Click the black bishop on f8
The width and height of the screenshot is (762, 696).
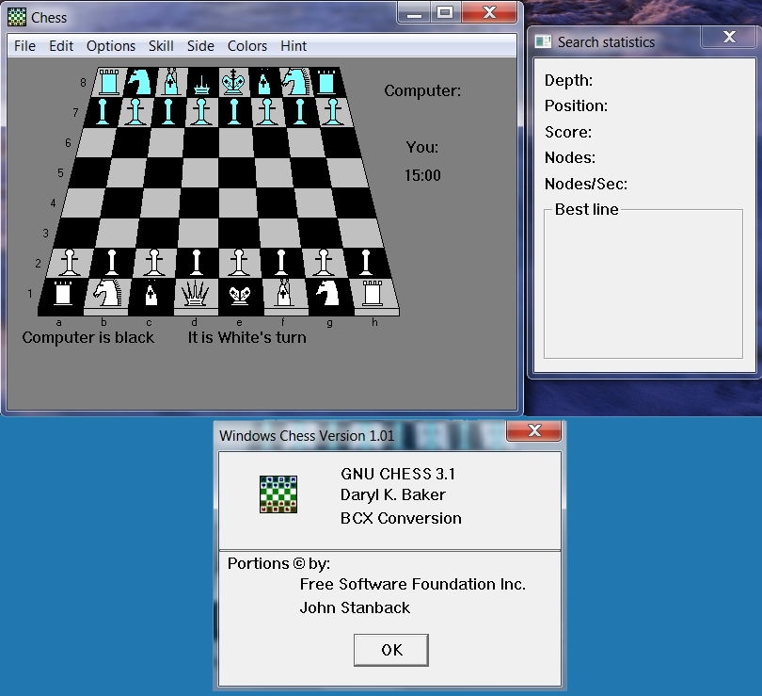264,82
